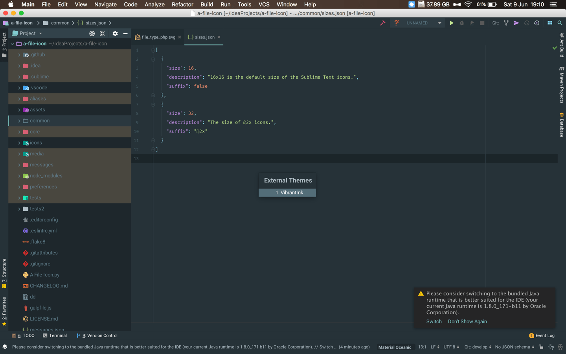Select VibrantInk from External Themes popup
Screen dimensions: 566x354
(287, 193)
